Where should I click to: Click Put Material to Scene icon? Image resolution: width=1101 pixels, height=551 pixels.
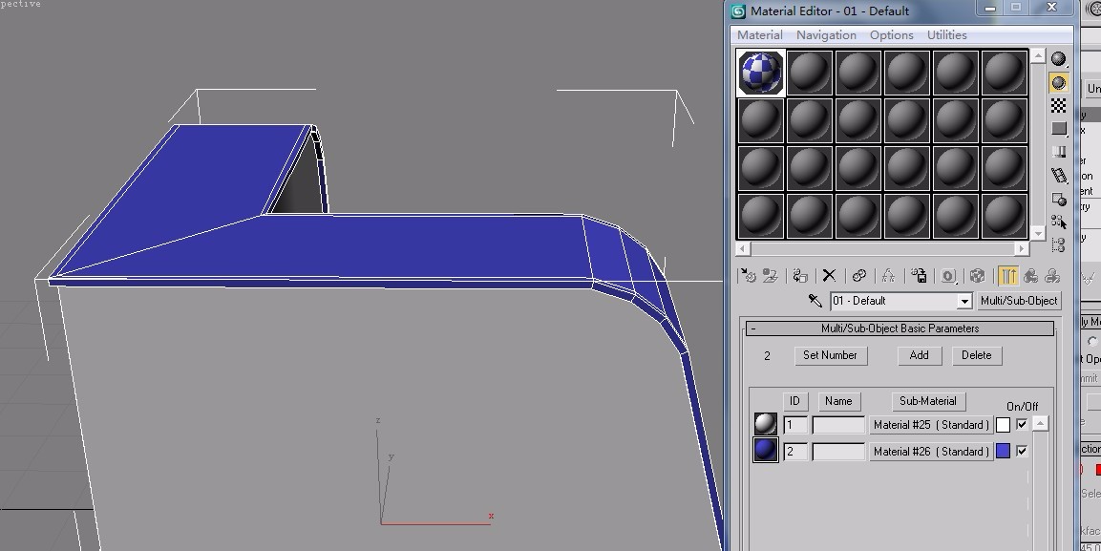click(771, 276)
